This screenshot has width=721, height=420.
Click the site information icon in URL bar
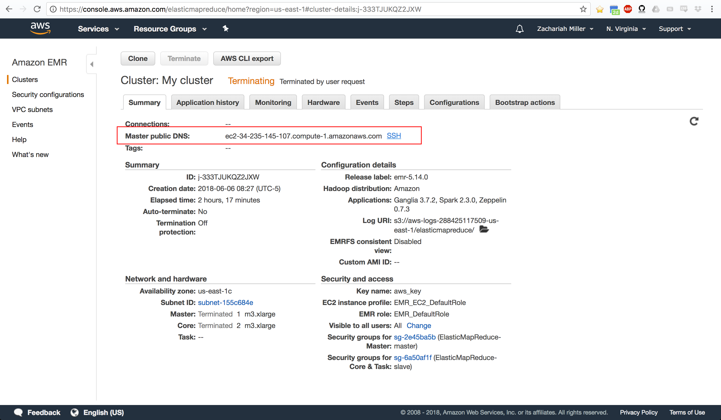(x=53, y=9)
